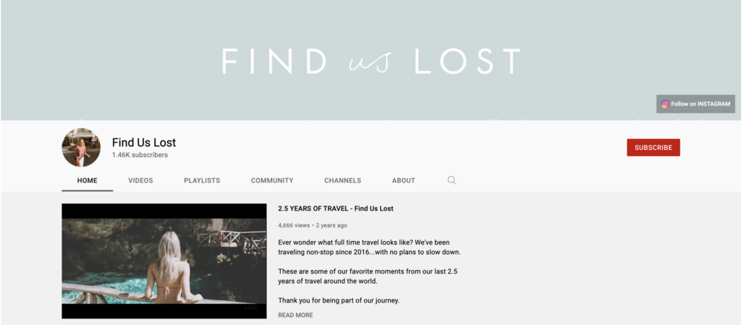The image size is (741, 325).
Task: Open the PLAYLISTS tab
Action: [202, 180]
